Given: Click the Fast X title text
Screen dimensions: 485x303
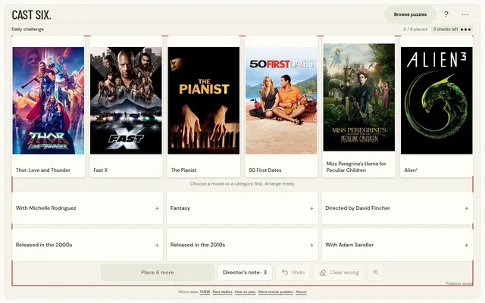Looking at the screenshot, I should [x=101, y=170].
